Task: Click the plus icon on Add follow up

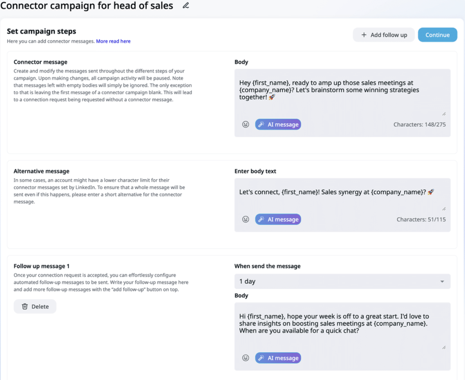Action: 364,35
